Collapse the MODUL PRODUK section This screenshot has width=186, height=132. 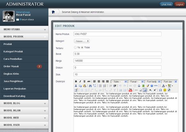click(24, 37)
